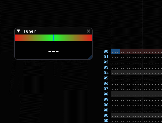The width and height of the screenshot is (162, 123).
Task: Select pattern row number 03
Action: [x=106, y=67]
